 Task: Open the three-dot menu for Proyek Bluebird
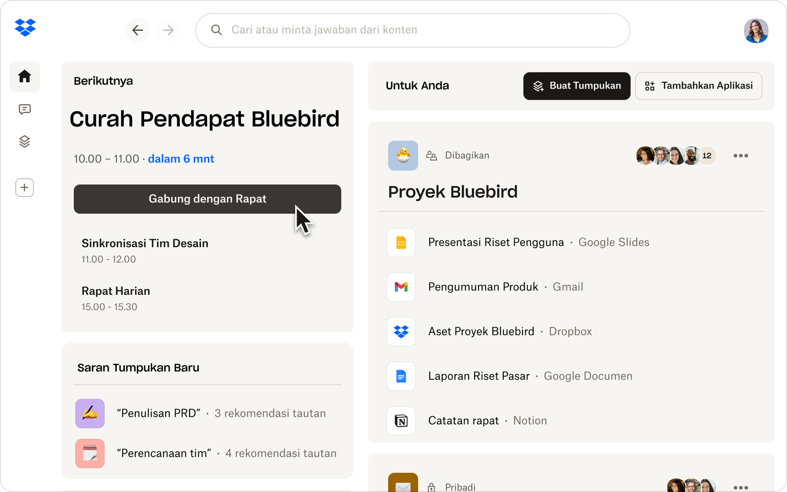pos(741,155)
